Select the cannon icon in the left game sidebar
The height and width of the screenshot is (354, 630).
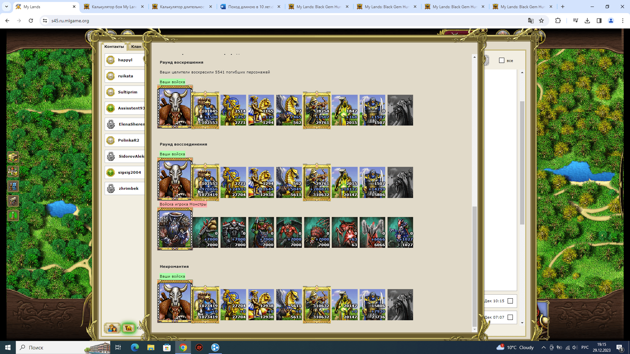pos(13,201)
